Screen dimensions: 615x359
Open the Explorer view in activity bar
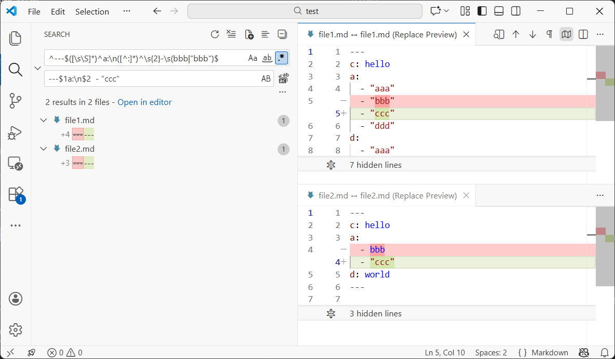coord(16,38)
